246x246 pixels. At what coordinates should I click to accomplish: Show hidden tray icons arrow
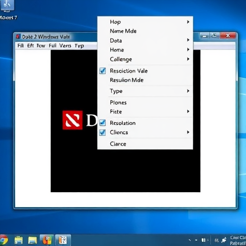point(190,240)
